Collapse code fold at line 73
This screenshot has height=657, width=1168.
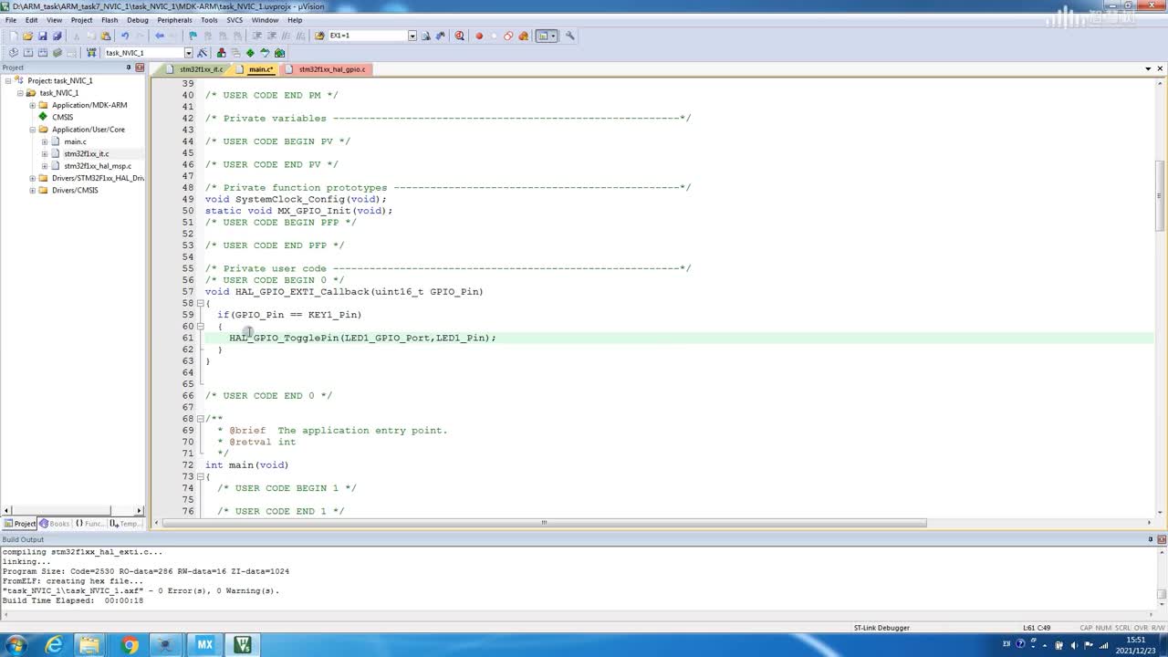tap(200, 476)
